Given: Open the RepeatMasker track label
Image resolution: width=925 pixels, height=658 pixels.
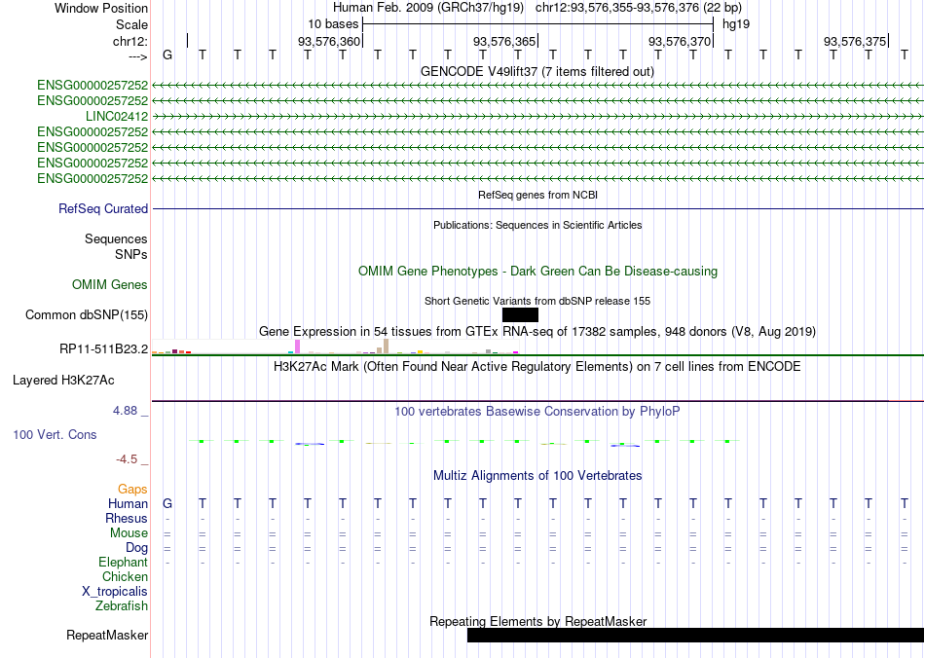Looking at the screenshot, I should [107, 635].
